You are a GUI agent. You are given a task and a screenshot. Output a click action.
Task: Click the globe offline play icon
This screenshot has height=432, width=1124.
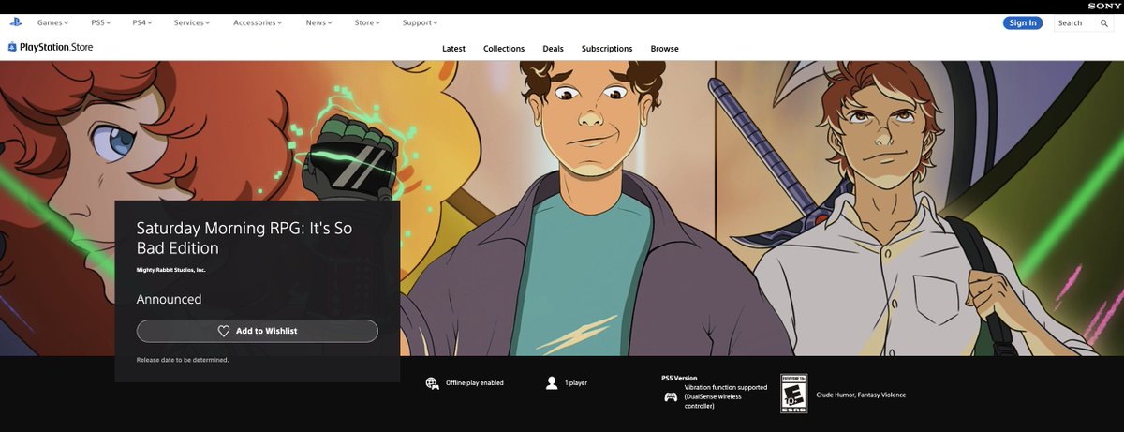(x=432, y=382)
